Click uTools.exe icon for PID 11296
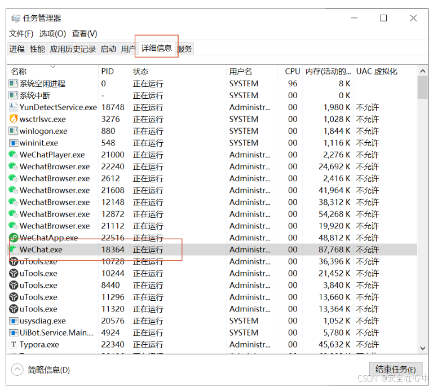 [x=14, y=297]
